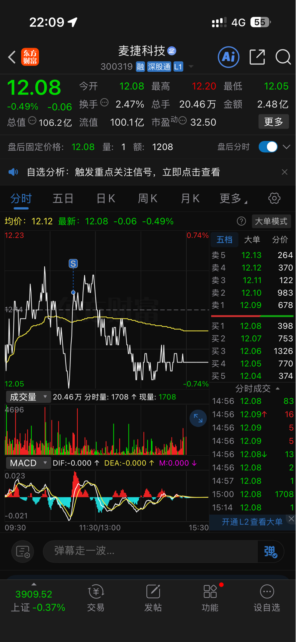Tap the L1 level badge
The height and width of the screenshot is (642, 296).
178,67
